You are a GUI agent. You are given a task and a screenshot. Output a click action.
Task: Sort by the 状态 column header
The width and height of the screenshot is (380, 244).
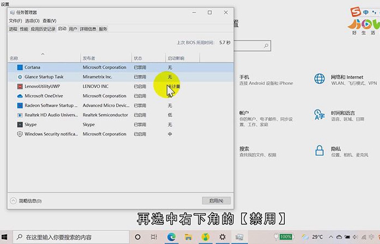(x=149, y=58)
